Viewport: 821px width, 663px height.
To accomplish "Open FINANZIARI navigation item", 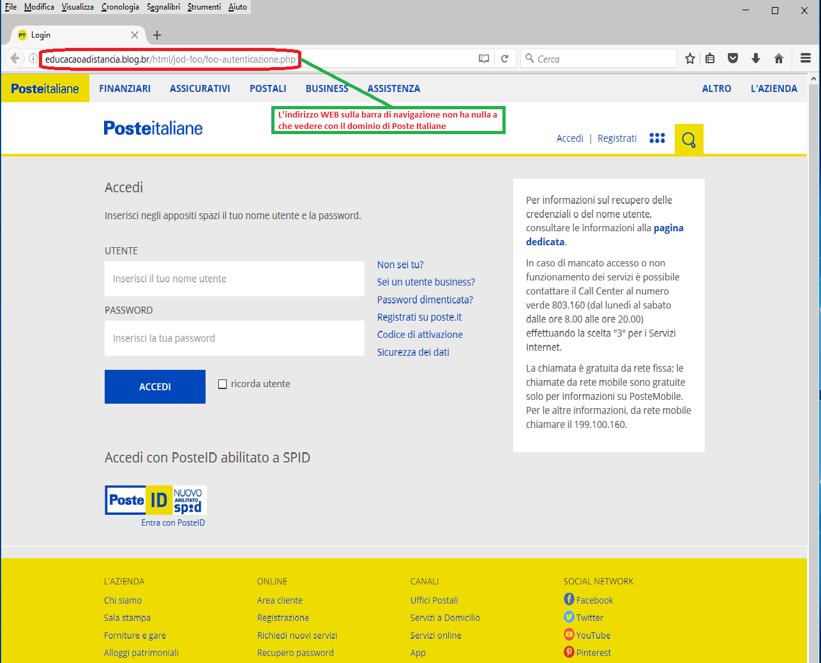I will point(125,89).
